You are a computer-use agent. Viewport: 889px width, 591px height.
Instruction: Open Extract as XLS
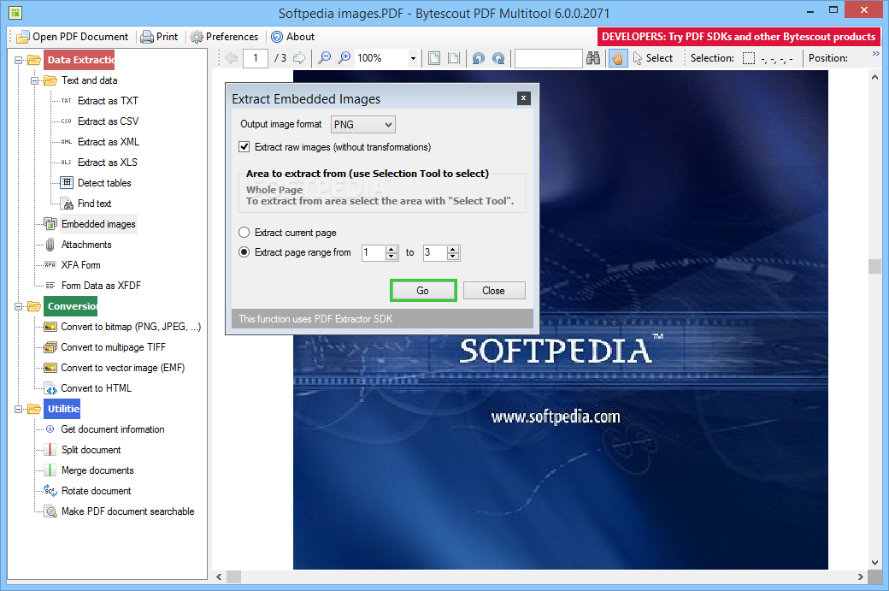pos(107,163)
